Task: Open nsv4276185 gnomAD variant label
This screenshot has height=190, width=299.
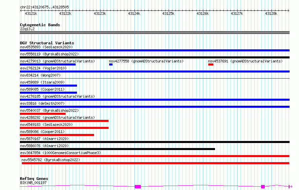Action: 57,96
